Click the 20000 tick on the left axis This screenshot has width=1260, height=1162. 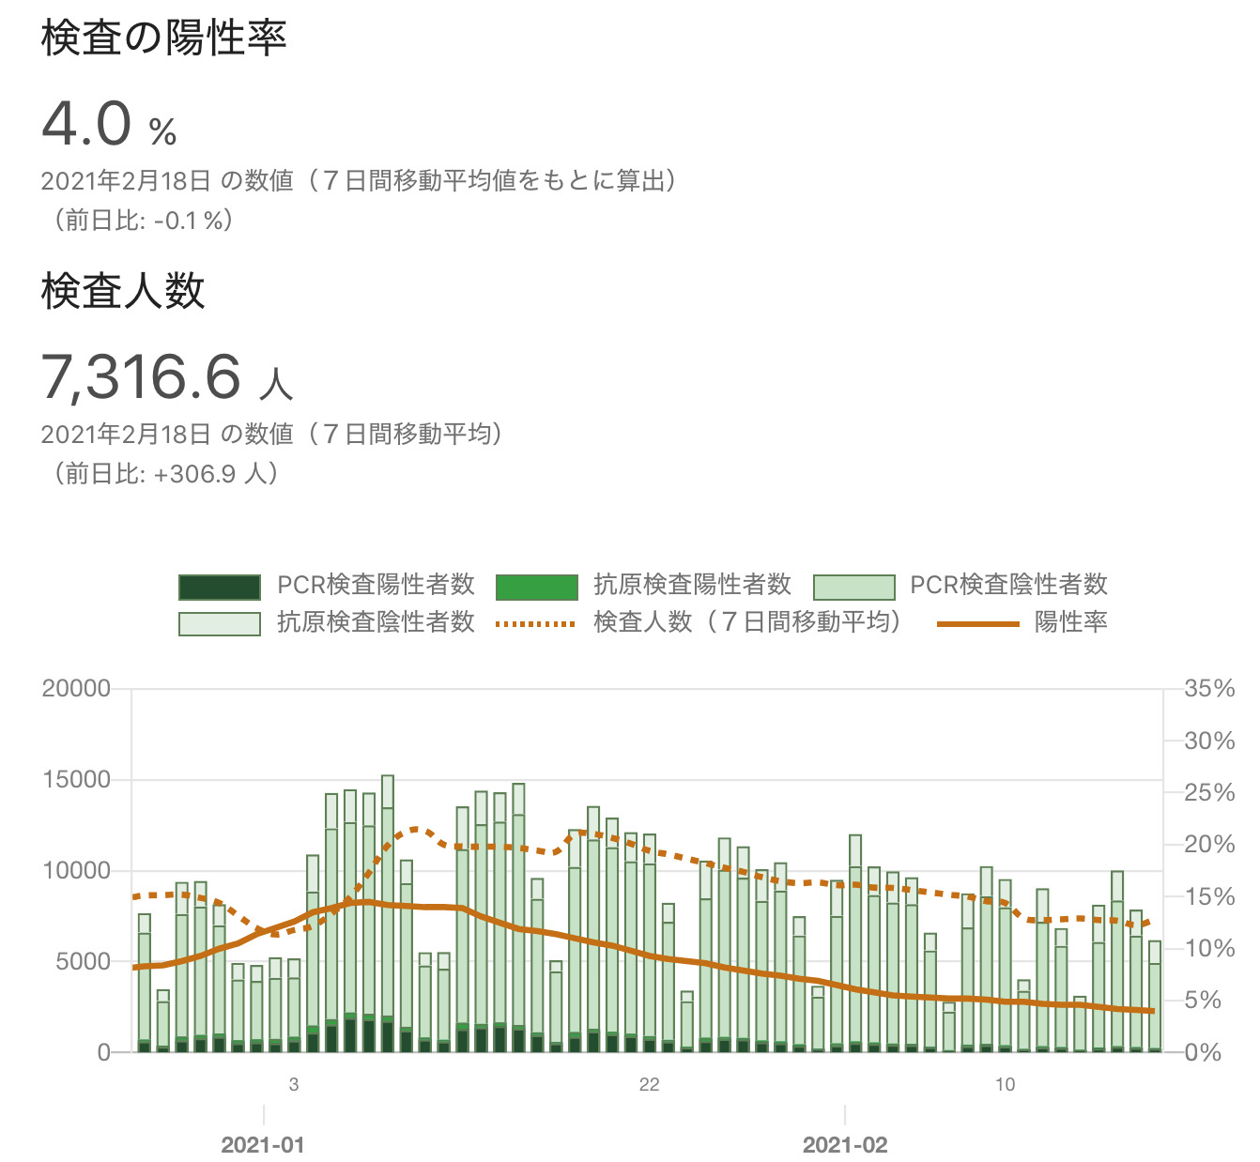pyautogui.click(x=76, y=689)
